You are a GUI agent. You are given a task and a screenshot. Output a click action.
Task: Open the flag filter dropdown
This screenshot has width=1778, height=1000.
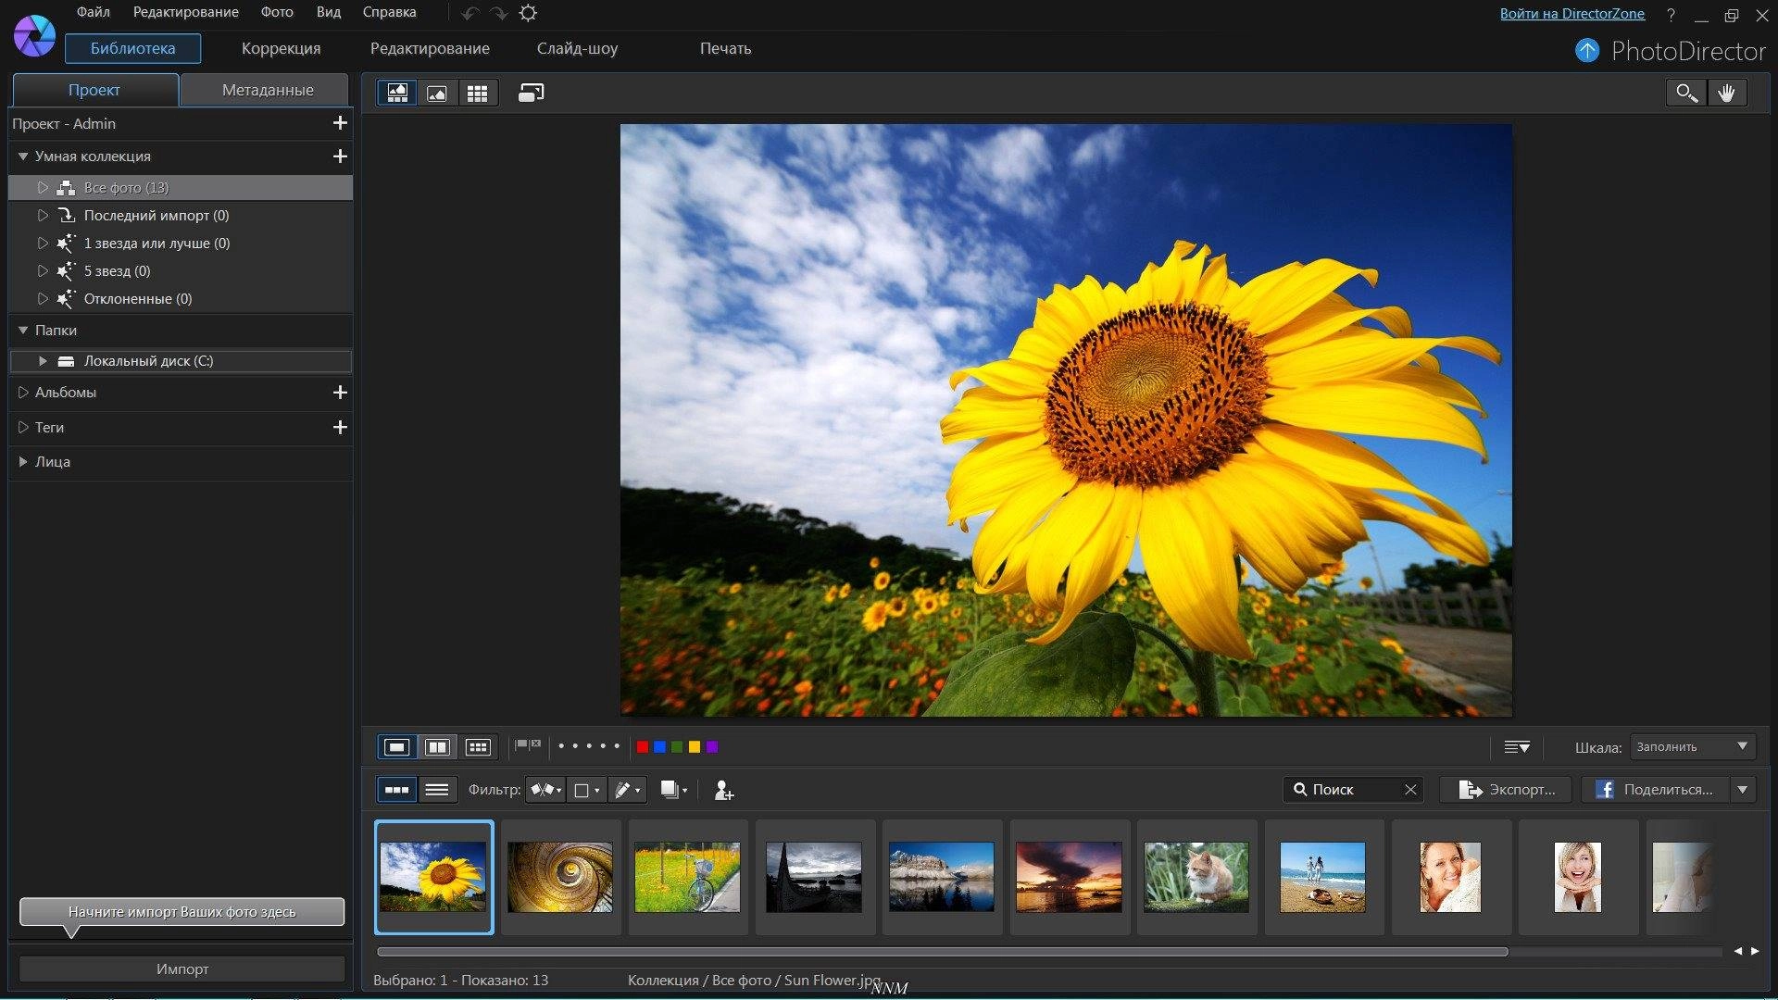(545, 790)
